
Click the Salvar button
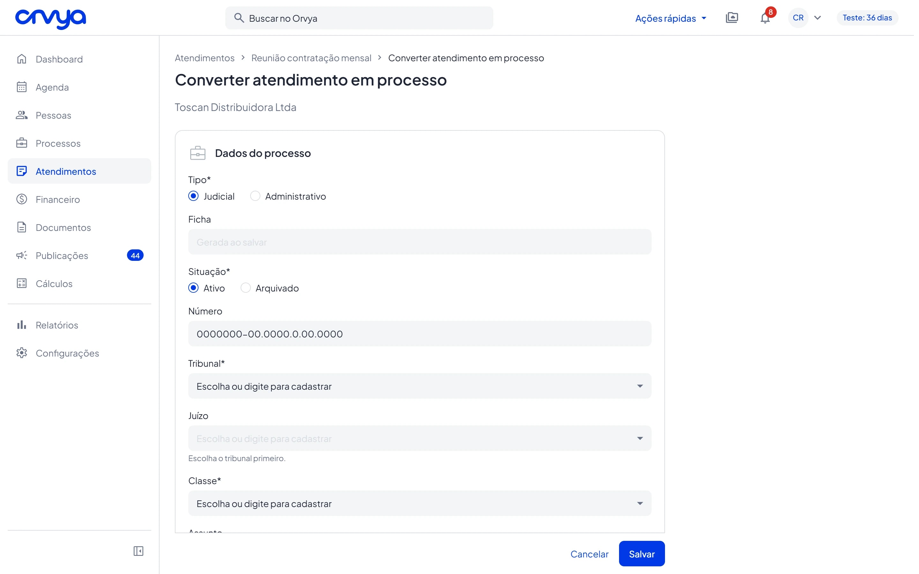pos(642,554)
